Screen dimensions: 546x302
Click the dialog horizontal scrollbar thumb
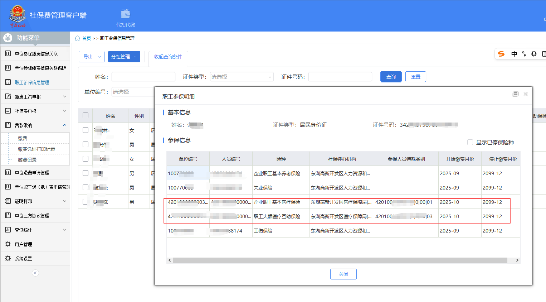click(340, 260)
